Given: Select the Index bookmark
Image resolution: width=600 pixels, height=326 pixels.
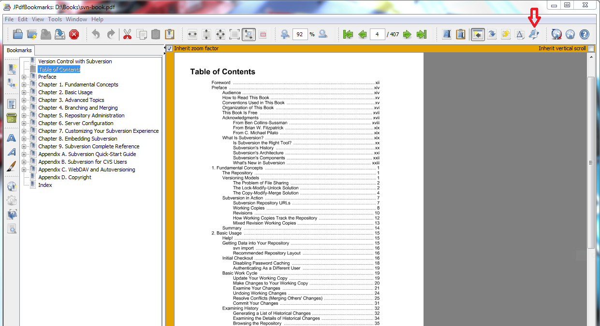Looking at the screenshot, I should tap(45, 185).
